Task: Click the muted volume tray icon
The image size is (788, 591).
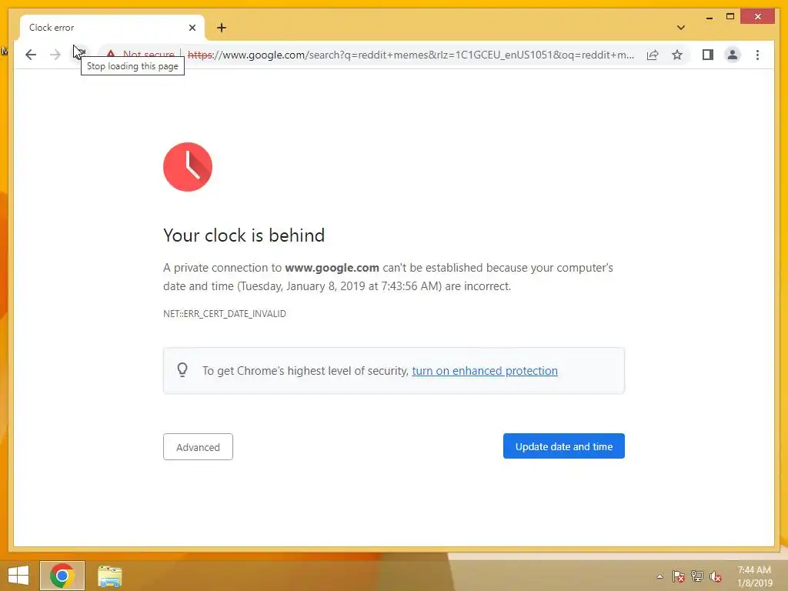Action: pos(716,576)
